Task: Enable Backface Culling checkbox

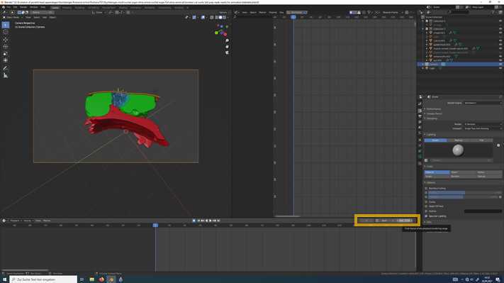Action: click(426, 189)
